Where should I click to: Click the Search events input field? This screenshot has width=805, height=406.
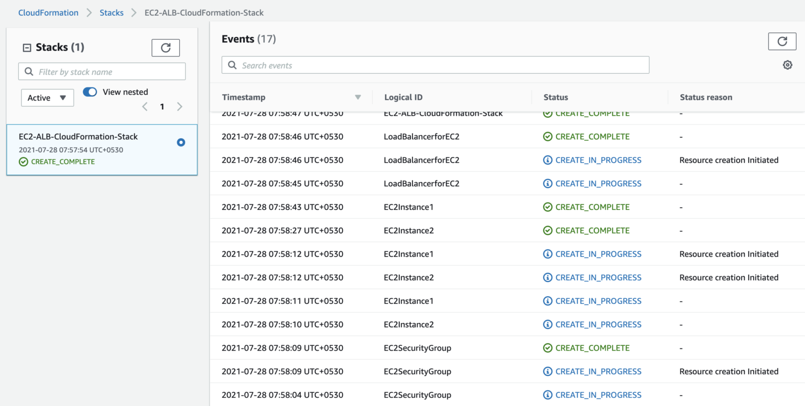(435, 65)
